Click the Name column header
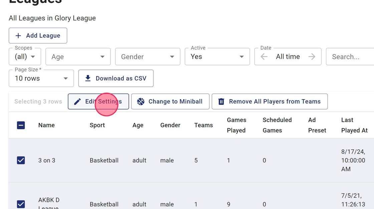The width and height of the screenshot is (374, 209). (x=46, y=125)
